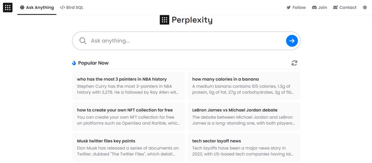The image size is (372, 163).
Task: Switch to the Bird SQL tab
Action: coord(72,8)
